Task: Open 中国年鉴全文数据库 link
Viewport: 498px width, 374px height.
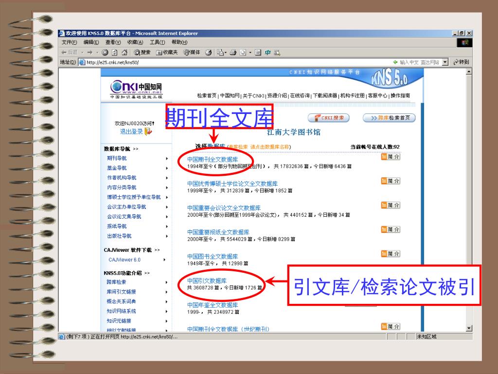Action: click(213, 305)
